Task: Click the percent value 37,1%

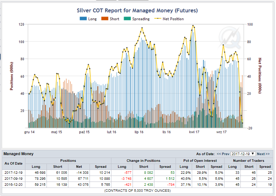Action: pos(186,185)
